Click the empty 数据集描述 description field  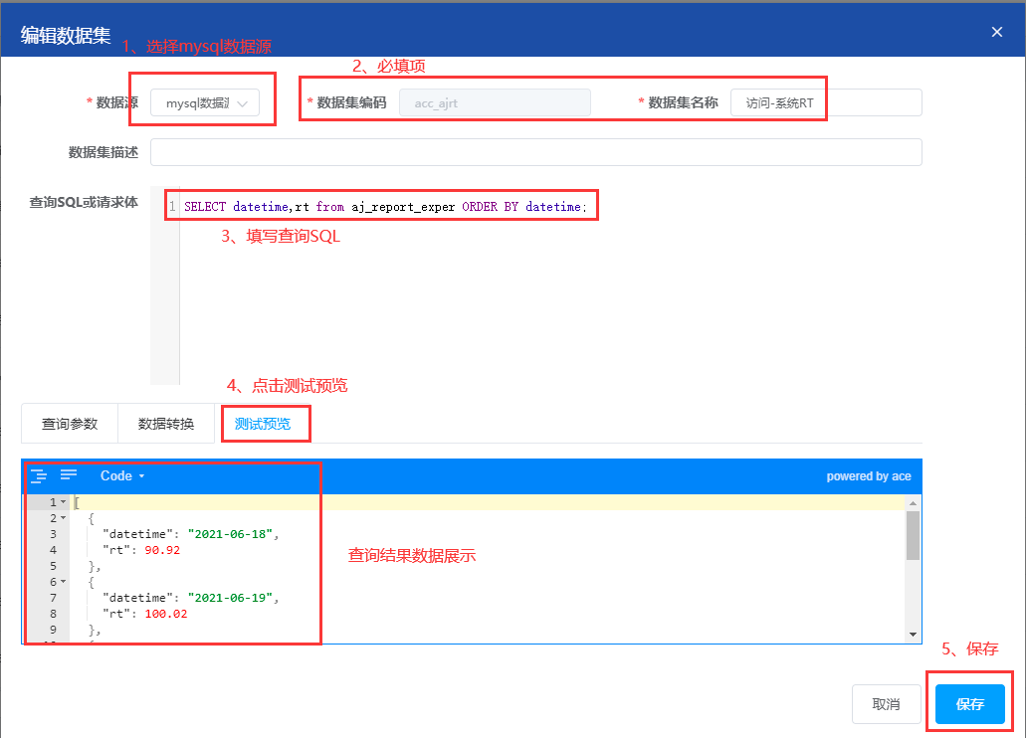click(x=535, y=151)
